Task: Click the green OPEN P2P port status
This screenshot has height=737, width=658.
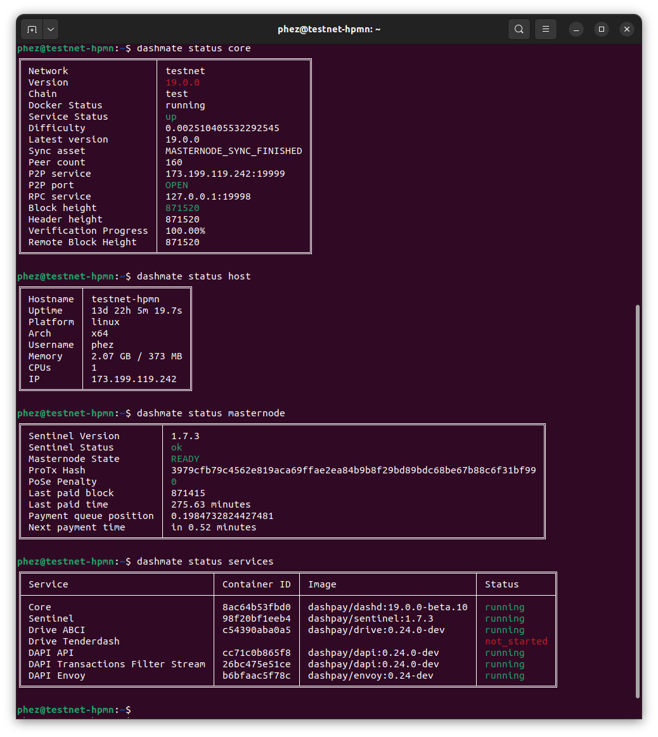Action: pos(176,185)
